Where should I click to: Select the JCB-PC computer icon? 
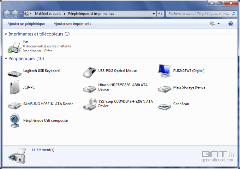[15, 87]
